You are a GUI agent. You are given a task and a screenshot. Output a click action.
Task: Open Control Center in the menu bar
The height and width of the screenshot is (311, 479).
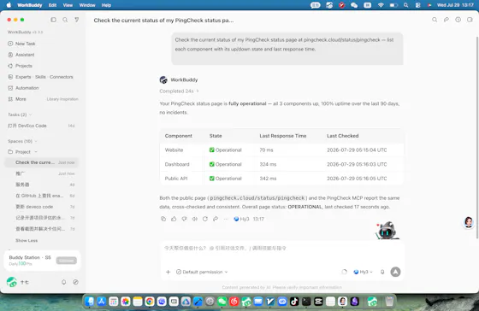click(x=418, y=5)
